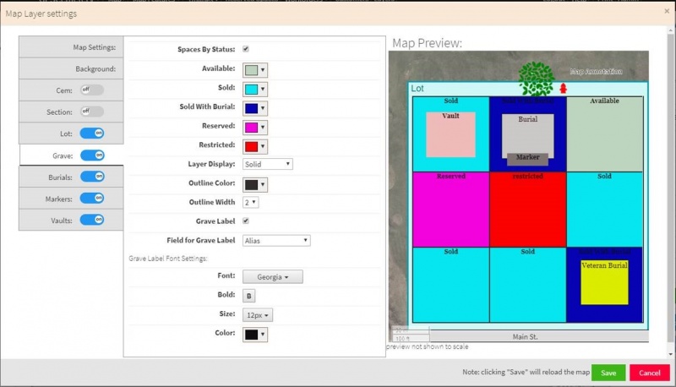Click the Reserved magenta color swatch
The image size is (676, 387).
pyautogui.click(x=251, y=128)
